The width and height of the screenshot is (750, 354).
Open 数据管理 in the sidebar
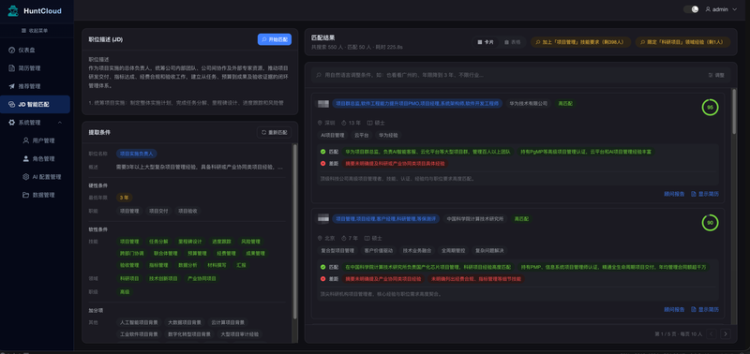(38, 195)
